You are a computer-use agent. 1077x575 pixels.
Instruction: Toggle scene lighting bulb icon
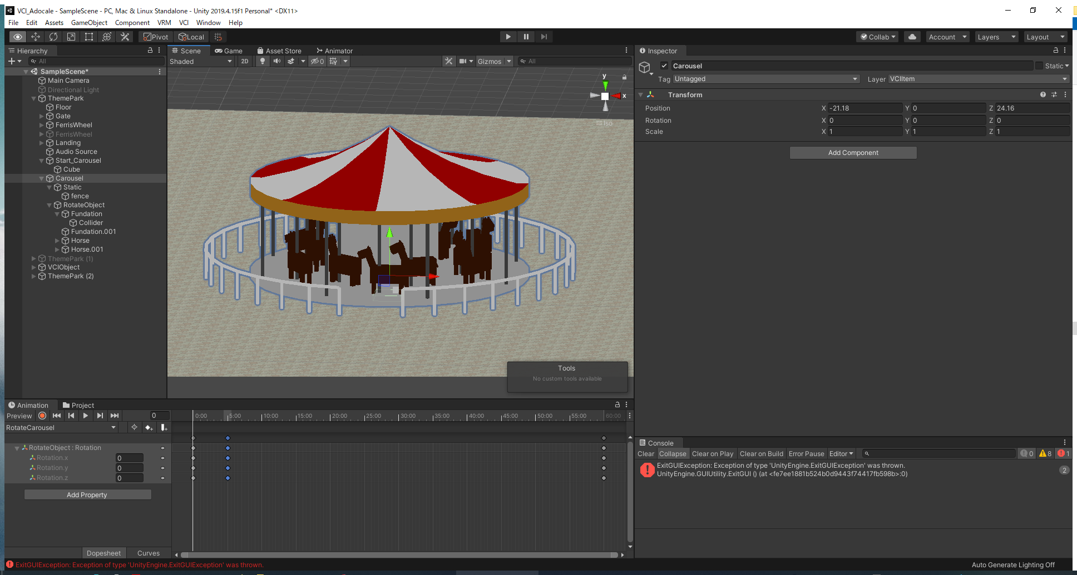pyautogui.click(x=263, y=61)
